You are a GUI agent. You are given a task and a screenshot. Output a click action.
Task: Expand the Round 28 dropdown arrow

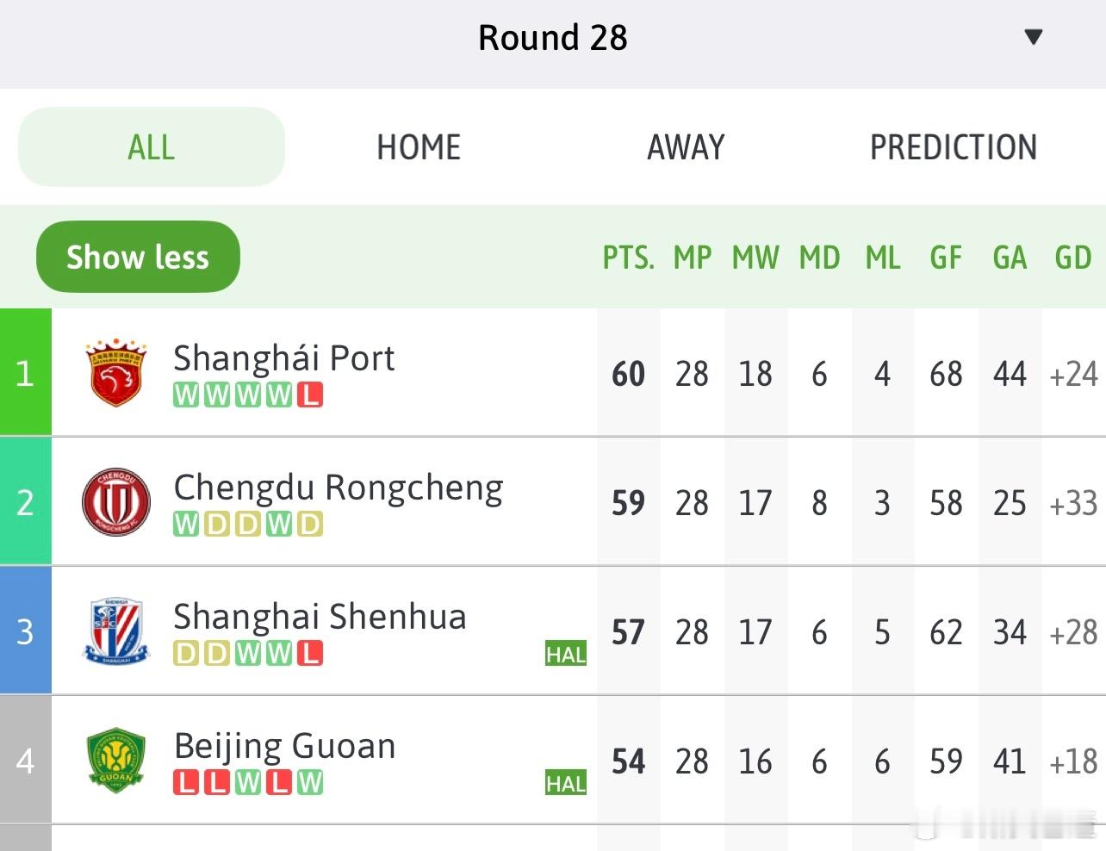click(1033, 37)
